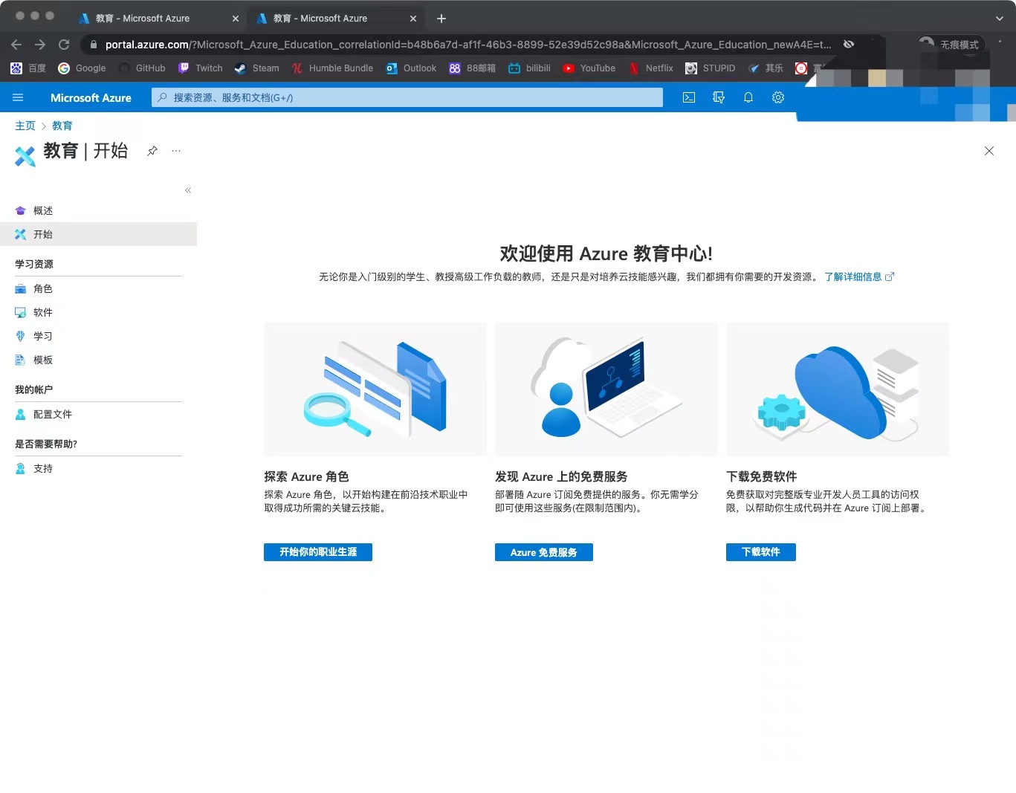Viewport: 1016px width, 793px height.
Task: Expand the tab search dropdown arrow
Action: [1000, 19]
